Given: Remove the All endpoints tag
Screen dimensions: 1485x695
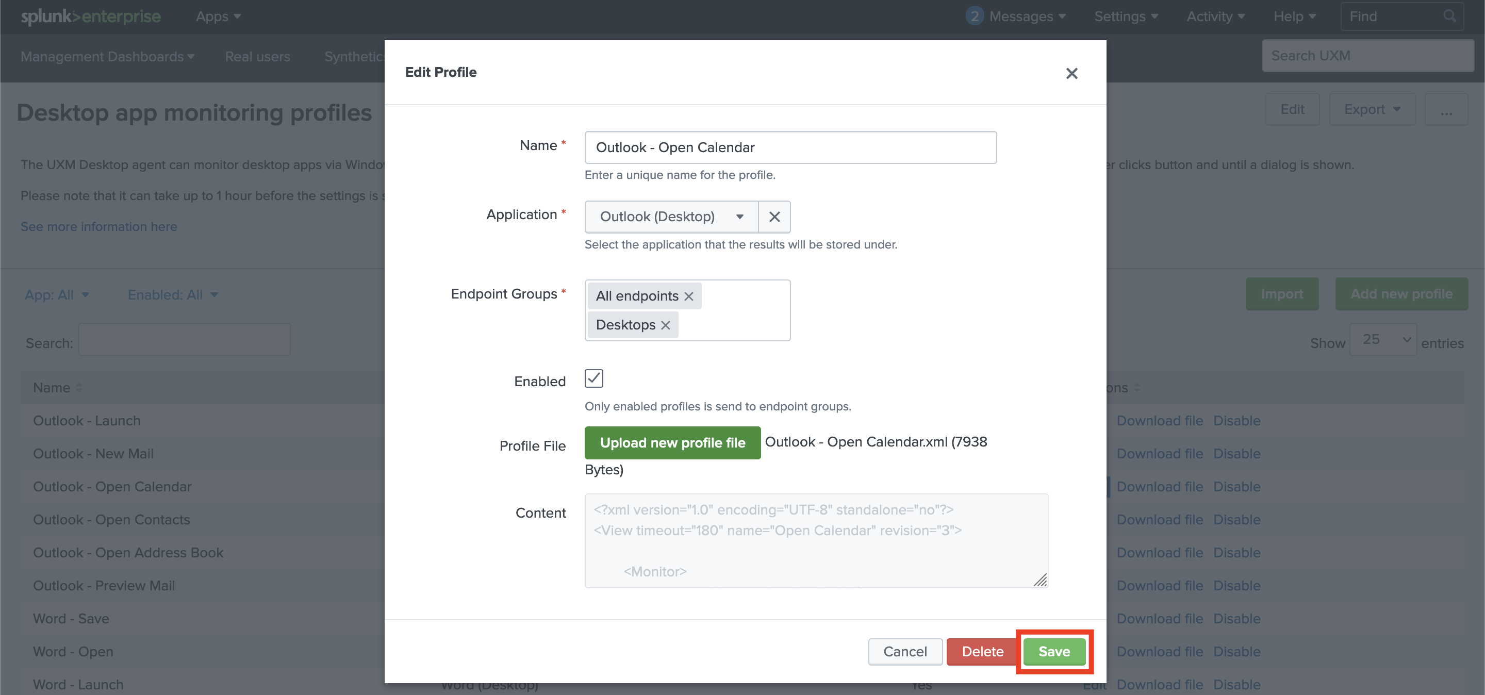Looking at the screenshot, I should [688, 296].
